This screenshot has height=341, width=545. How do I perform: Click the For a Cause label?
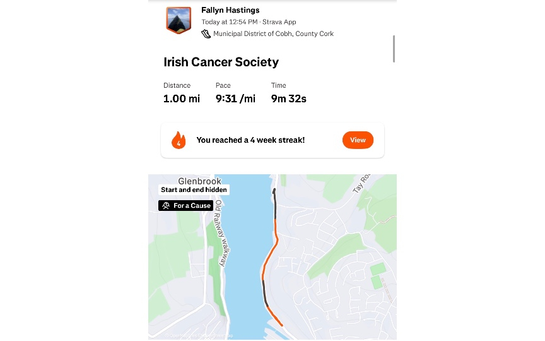pos(192,206)
